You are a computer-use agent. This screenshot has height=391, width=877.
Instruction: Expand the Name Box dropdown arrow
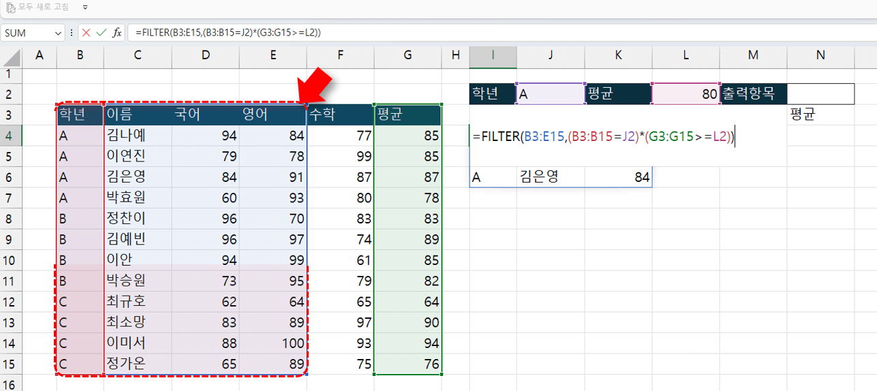tap(59, 33)
